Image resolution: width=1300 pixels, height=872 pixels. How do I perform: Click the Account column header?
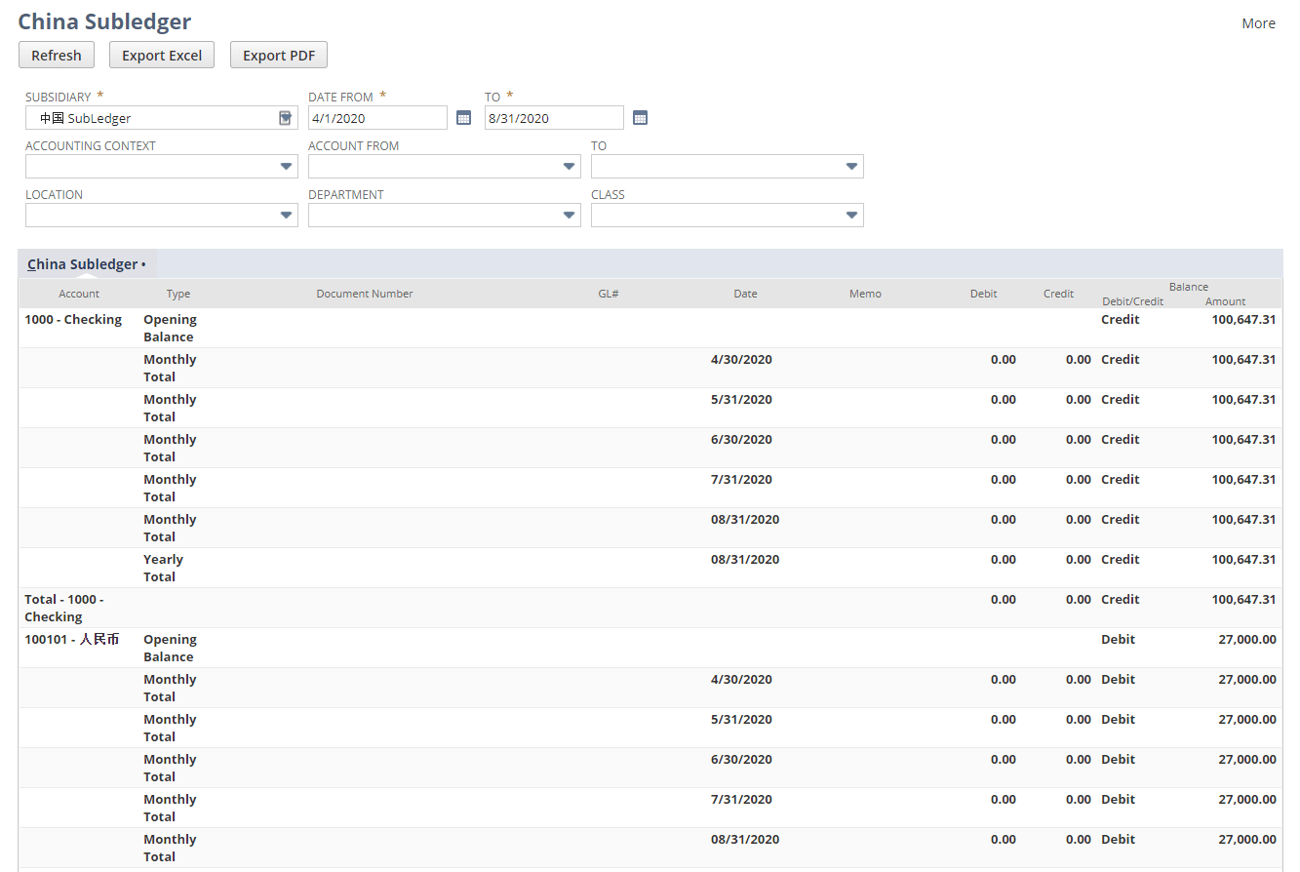point(79,294)
